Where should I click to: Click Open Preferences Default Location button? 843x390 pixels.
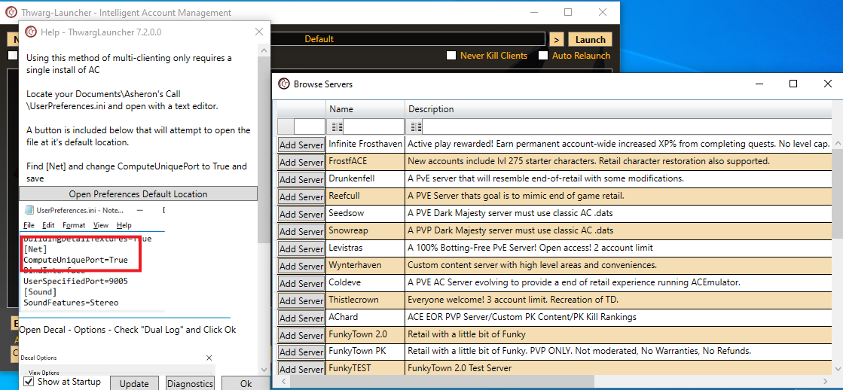(138, 194)
